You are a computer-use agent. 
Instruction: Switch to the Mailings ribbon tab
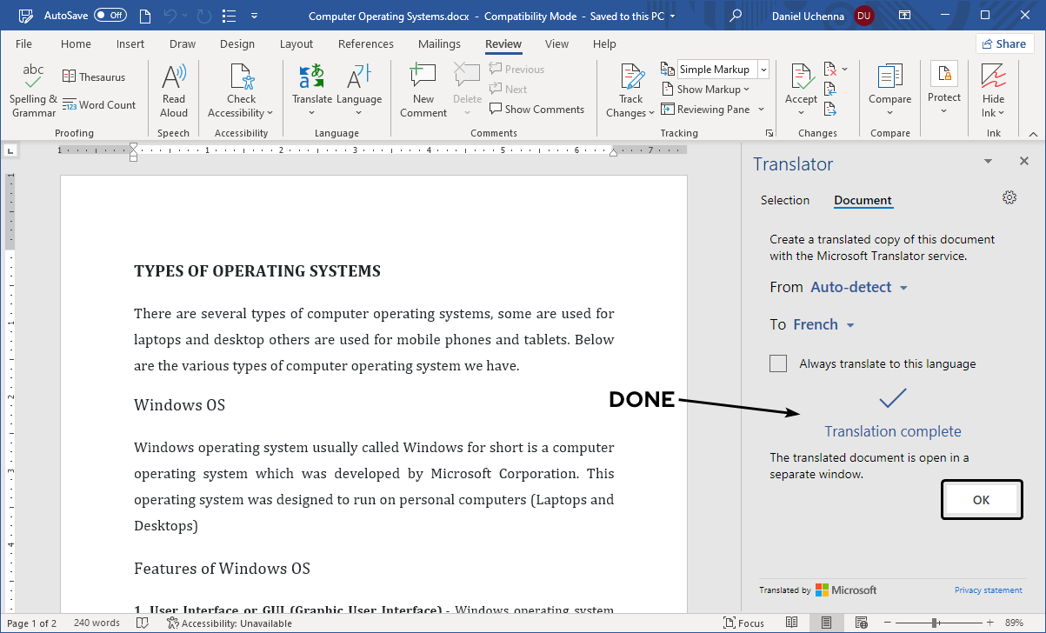(x=439, y=43)
